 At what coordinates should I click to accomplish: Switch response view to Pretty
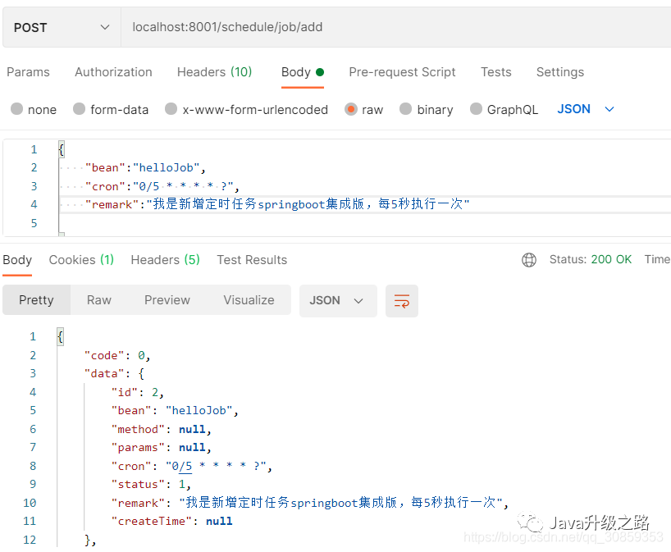pos(36,300)
